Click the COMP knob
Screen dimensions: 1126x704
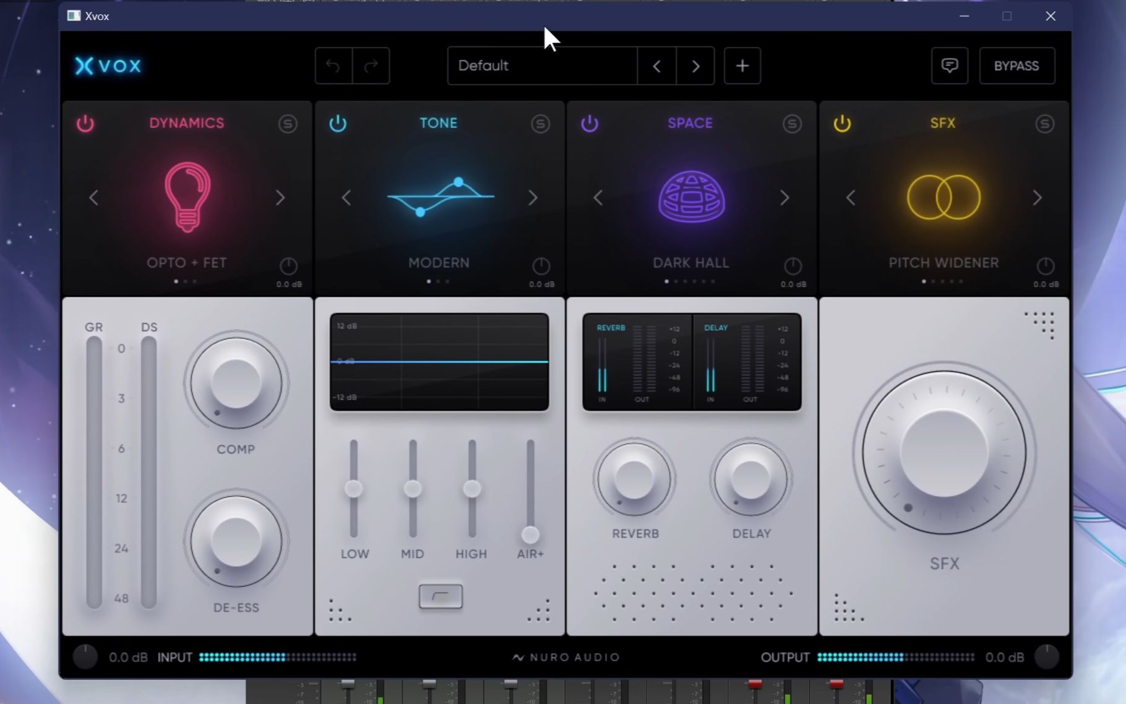coord(236,383)
